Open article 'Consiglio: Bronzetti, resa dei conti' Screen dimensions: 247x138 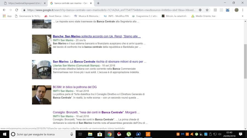click(96, 112)
